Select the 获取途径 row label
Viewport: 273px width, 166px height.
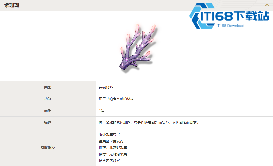[48, 148]
